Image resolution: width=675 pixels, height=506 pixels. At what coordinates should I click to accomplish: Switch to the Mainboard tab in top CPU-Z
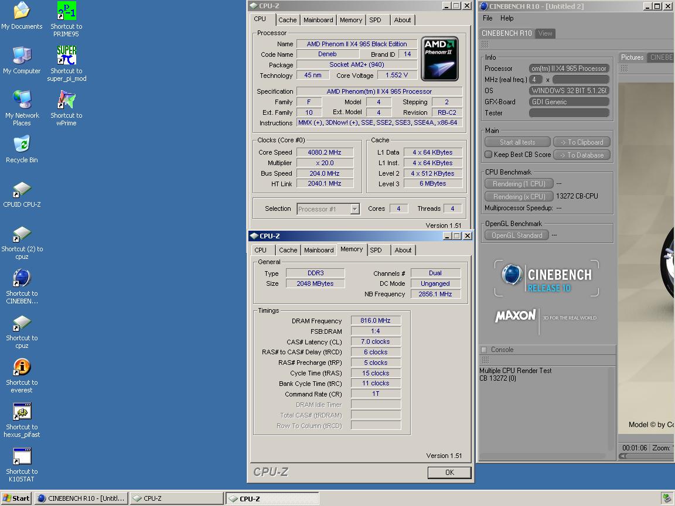(318, 20)
